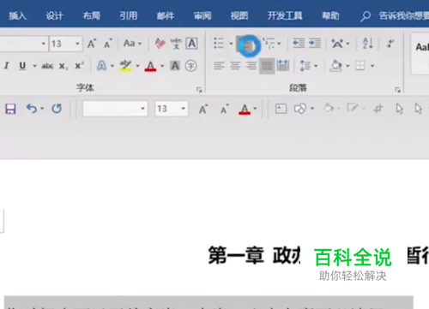Click the '告诉我你想要' search box

(x=404, y=15)
